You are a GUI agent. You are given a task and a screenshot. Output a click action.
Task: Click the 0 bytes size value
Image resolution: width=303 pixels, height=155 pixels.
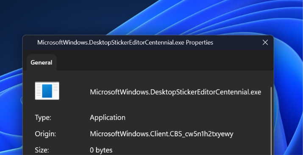coord(101,150)
